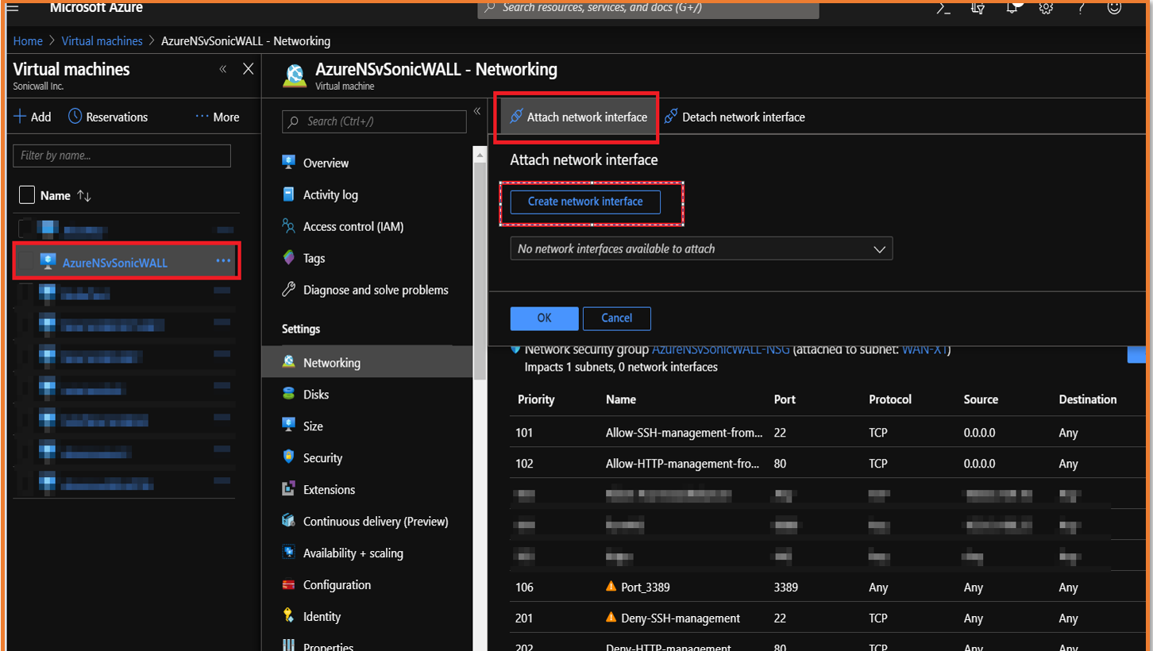The height and width of the screenshot is (651, 1153).
Task: Select Networking in Settings
Action: (367, 362)
